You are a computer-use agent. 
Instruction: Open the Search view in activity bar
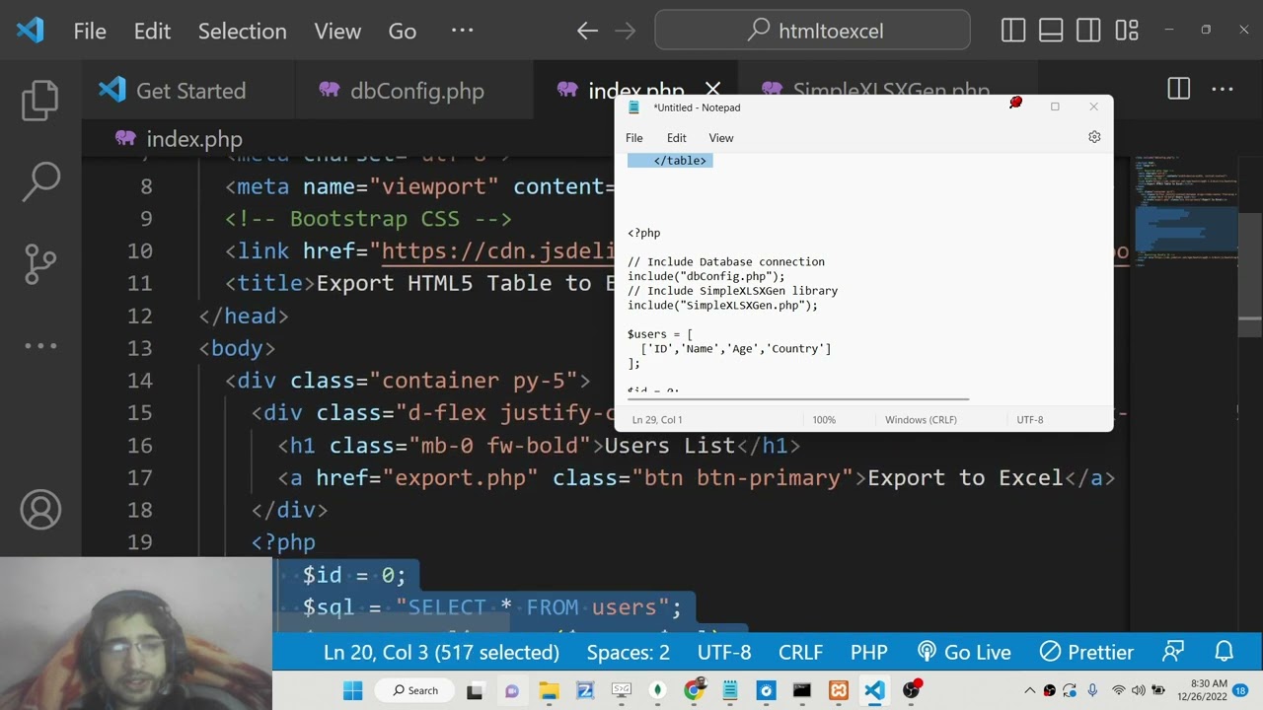[x=40, y=180]
